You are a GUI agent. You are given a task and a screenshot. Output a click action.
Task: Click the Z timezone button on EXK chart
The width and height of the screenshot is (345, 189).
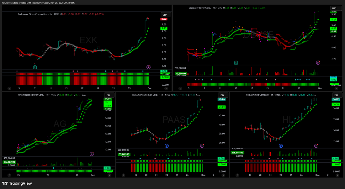[9, 89]
